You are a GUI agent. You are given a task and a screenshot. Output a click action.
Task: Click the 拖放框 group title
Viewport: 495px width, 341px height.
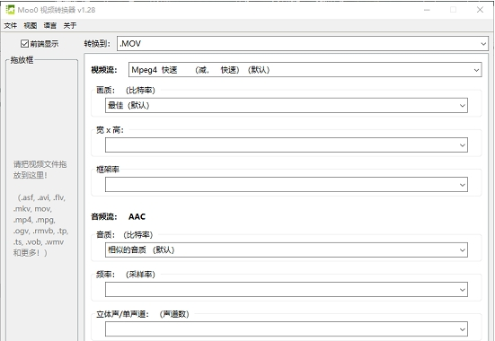pyautogui.click(x=22, y=60)
